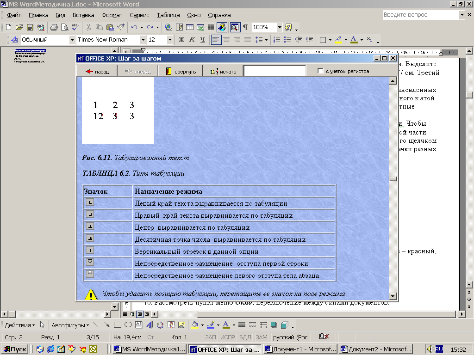
Task: Expand the borders options arrow
Action: (x=330, y=40)
